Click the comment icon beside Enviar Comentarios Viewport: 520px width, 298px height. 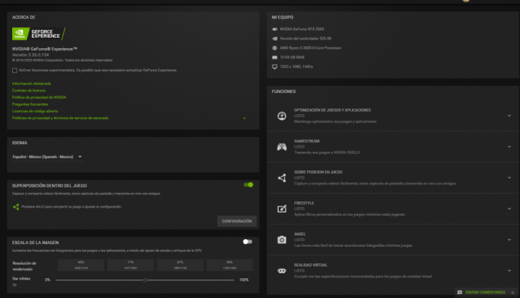click(460, 292)
